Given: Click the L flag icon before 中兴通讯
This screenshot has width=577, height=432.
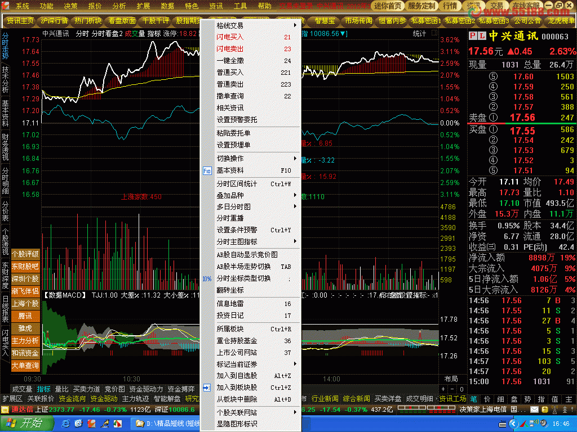Looking at the screenshot, I should pyautogui.click(x=482, y=36).
